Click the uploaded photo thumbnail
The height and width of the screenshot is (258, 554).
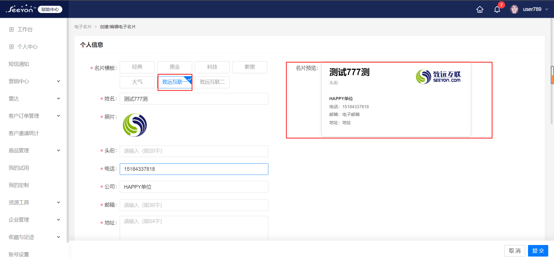pyautogui.click(x=135, y=125)
